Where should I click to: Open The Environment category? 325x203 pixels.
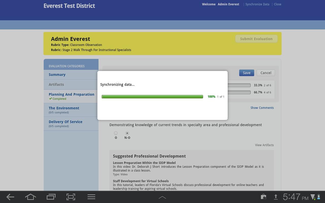point(64,108)
